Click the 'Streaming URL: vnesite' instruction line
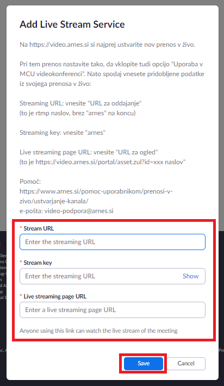Viewport: 224px width, 386px height. pos(81,103)
